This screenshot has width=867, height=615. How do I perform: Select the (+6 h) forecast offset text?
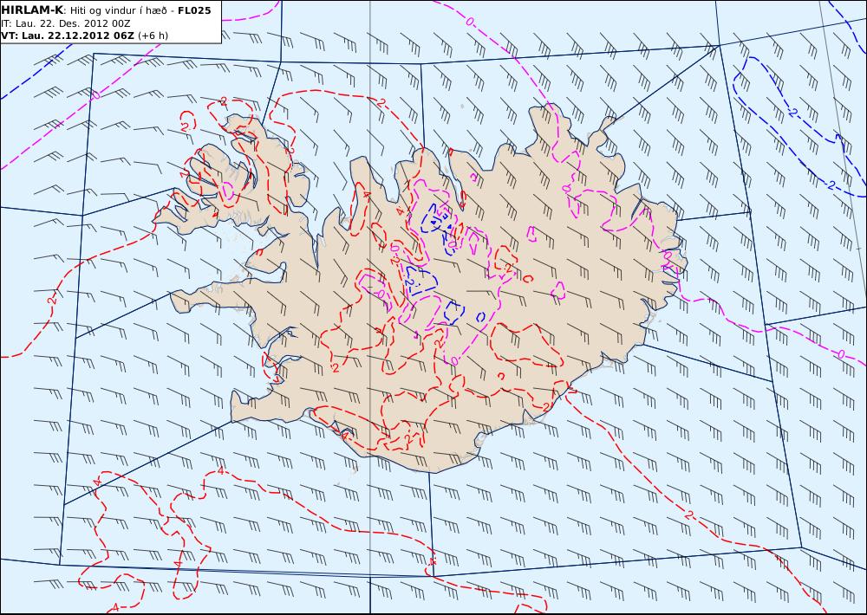(153, 36)
